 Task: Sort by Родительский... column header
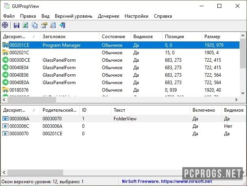pyautogui.click(x=60, y=110)
